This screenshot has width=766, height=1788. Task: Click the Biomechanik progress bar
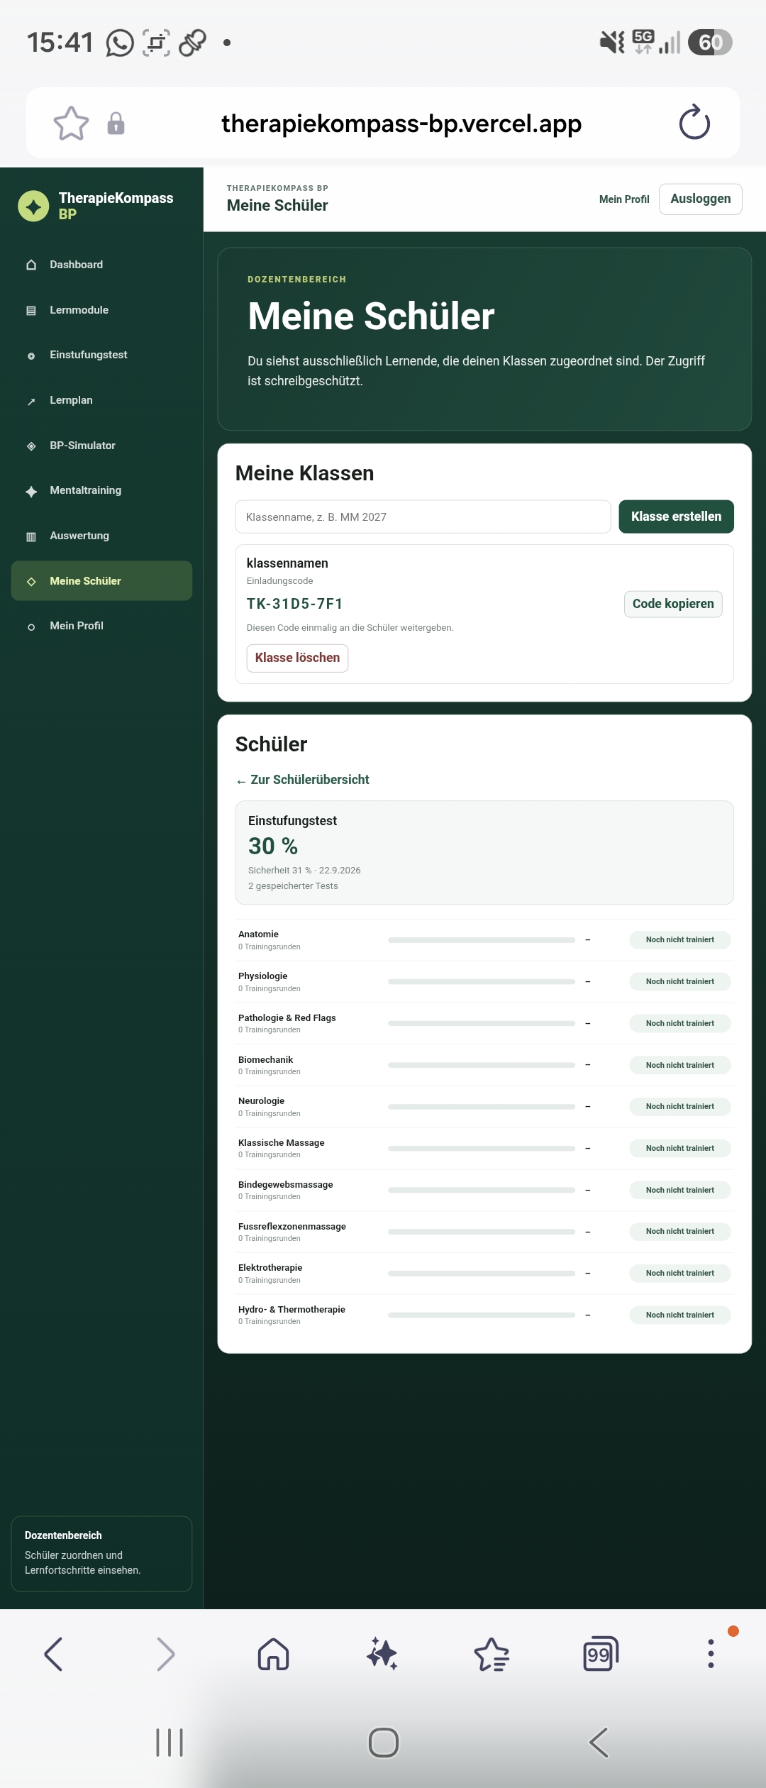[482, 1065]
